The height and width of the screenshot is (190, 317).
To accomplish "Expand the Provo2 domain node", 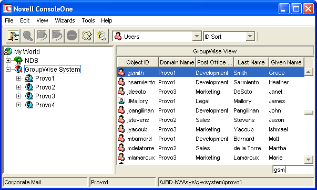I will 18,87.
